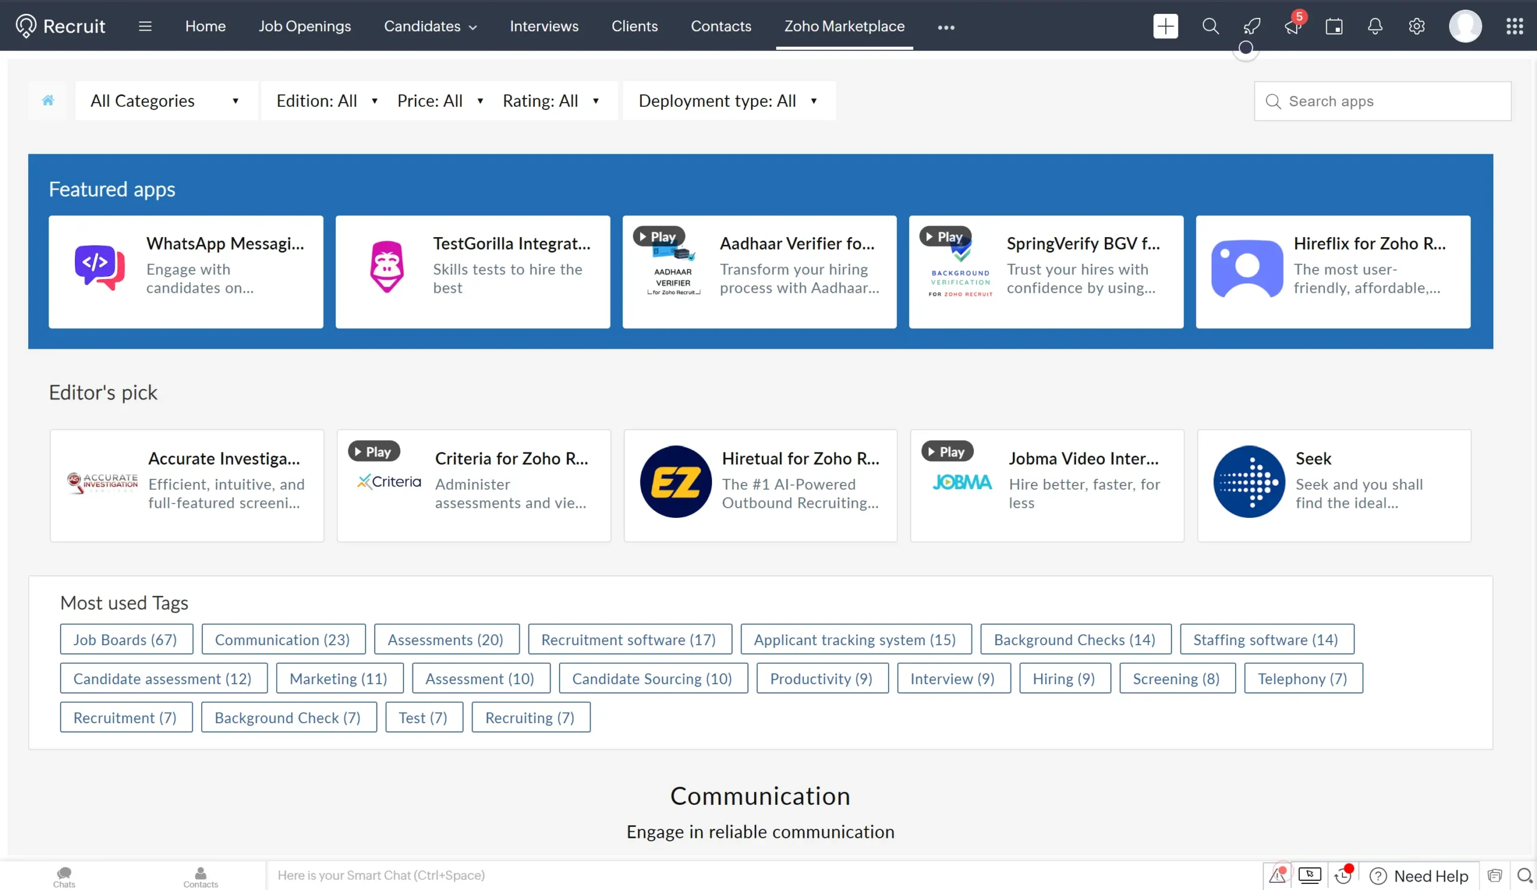The image size is (1537, 890).
Task: Click inside the Search apps field
Action: (x=1381, y=101)
